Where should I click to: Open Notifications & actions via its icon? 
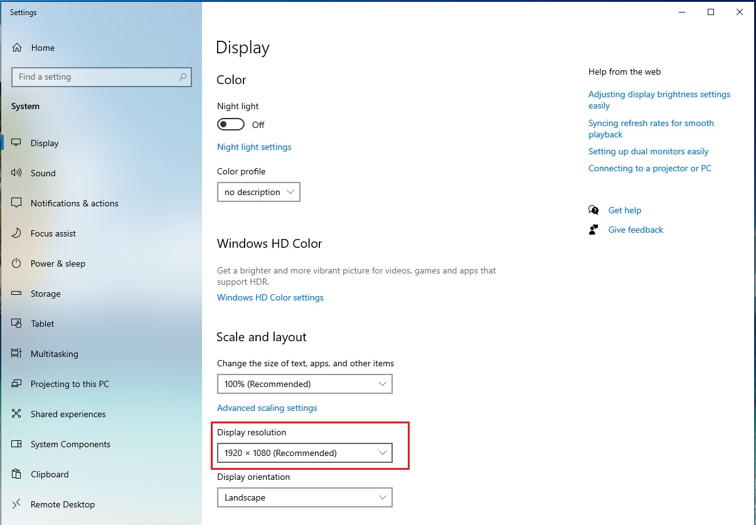click(x=16, y=203)
